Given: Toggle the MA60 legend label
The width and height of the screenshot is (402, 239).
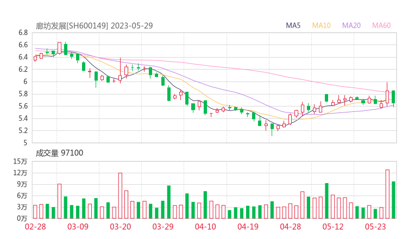Looking at the screenshot, I should [x=381, y=26].
